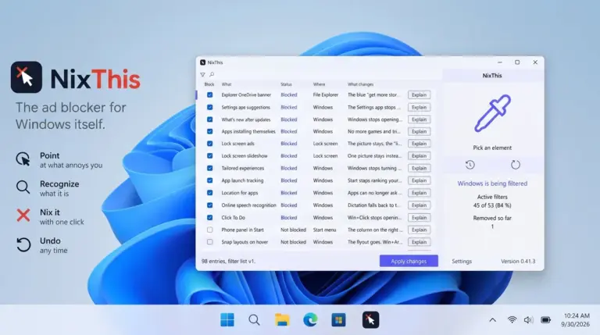Image resolution: width=600 pixels, height=335 pixels.
Task: Explain the Lock screen ads entry
Action: [419, 144]
